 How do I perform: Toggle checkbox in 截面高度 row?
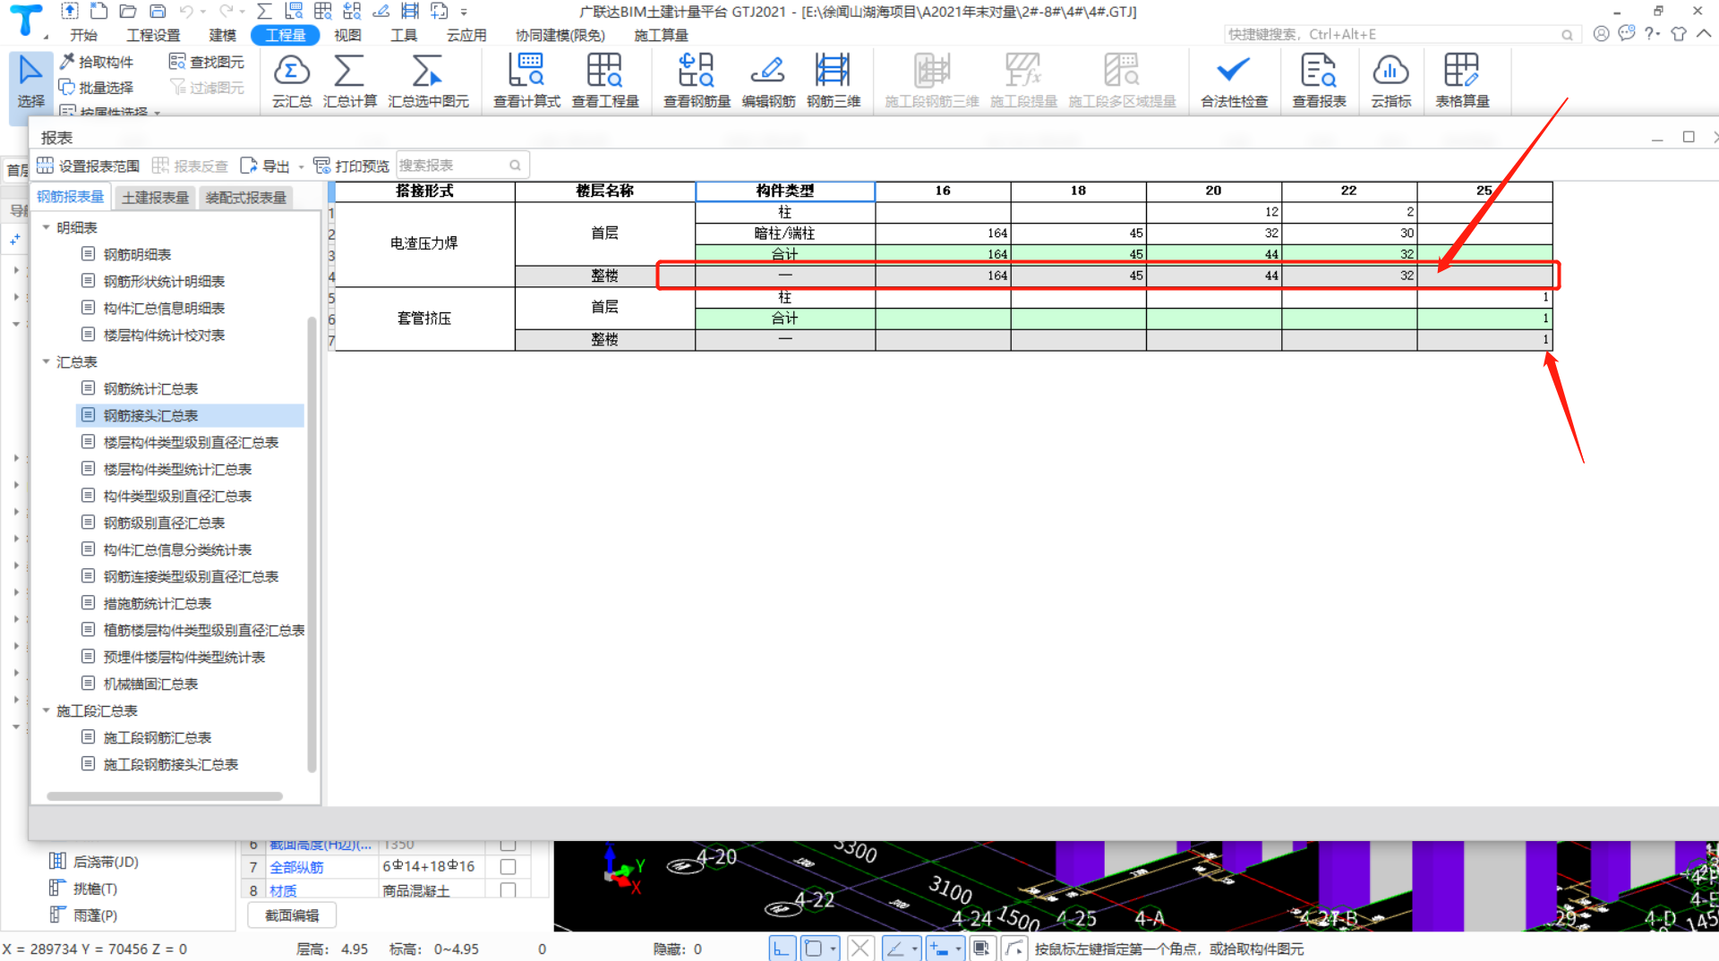pyautogui.click(x=508, y=845)
